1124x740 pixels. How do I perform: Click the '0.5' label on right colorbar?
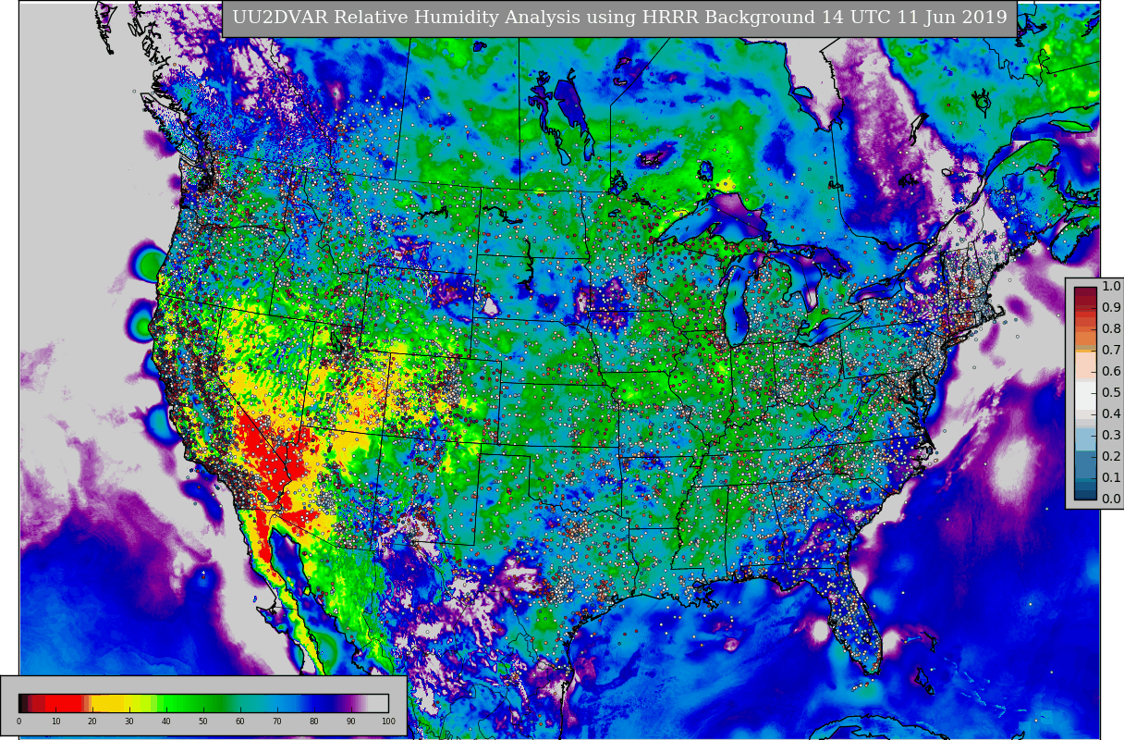pos(1111,393)
